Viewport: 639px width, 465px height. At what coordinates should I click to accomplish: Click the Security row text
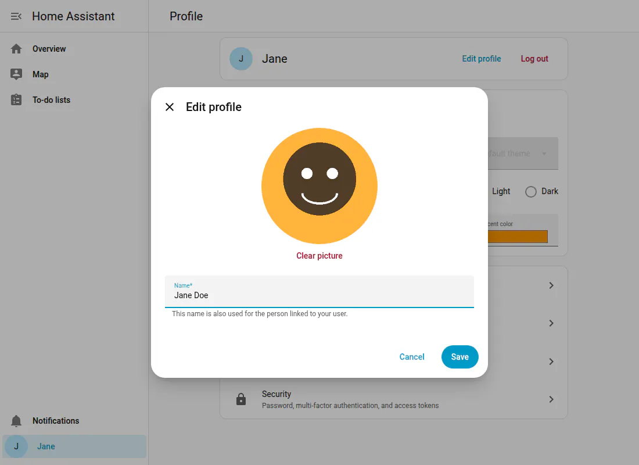coord(350,399)
